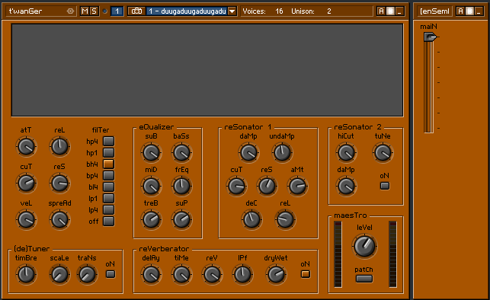Click the reVerberator reV knob
Screen dimensions: 490x300
(x=212, y=275)
